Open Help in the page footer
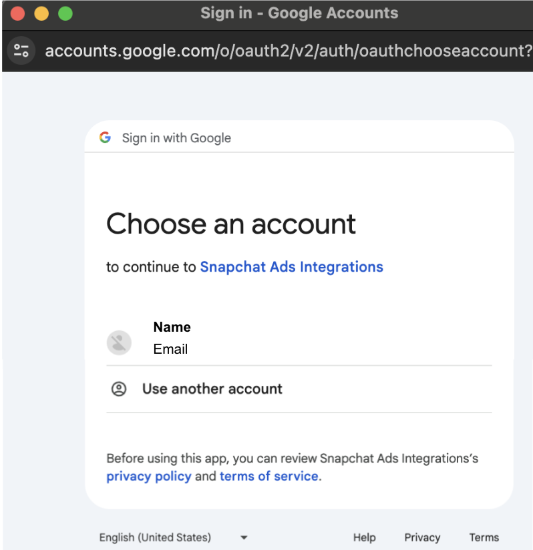The height and width of the screenshot is (550, 533). coord(364,537)
